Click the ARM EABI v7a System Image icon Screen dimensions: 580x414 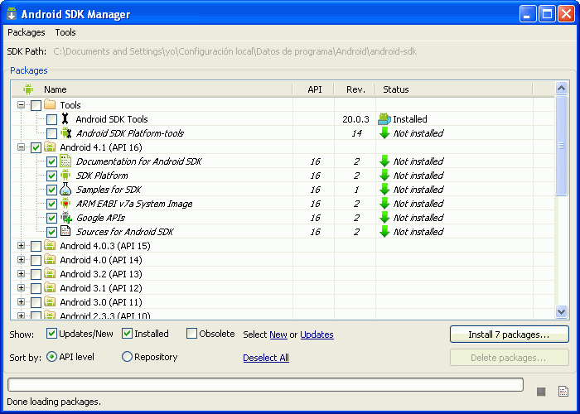[65, 203]
